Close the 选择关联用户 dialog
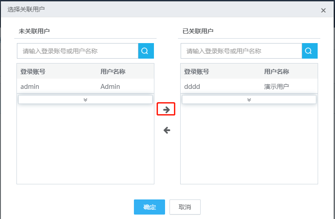 (x=323, y=10)
